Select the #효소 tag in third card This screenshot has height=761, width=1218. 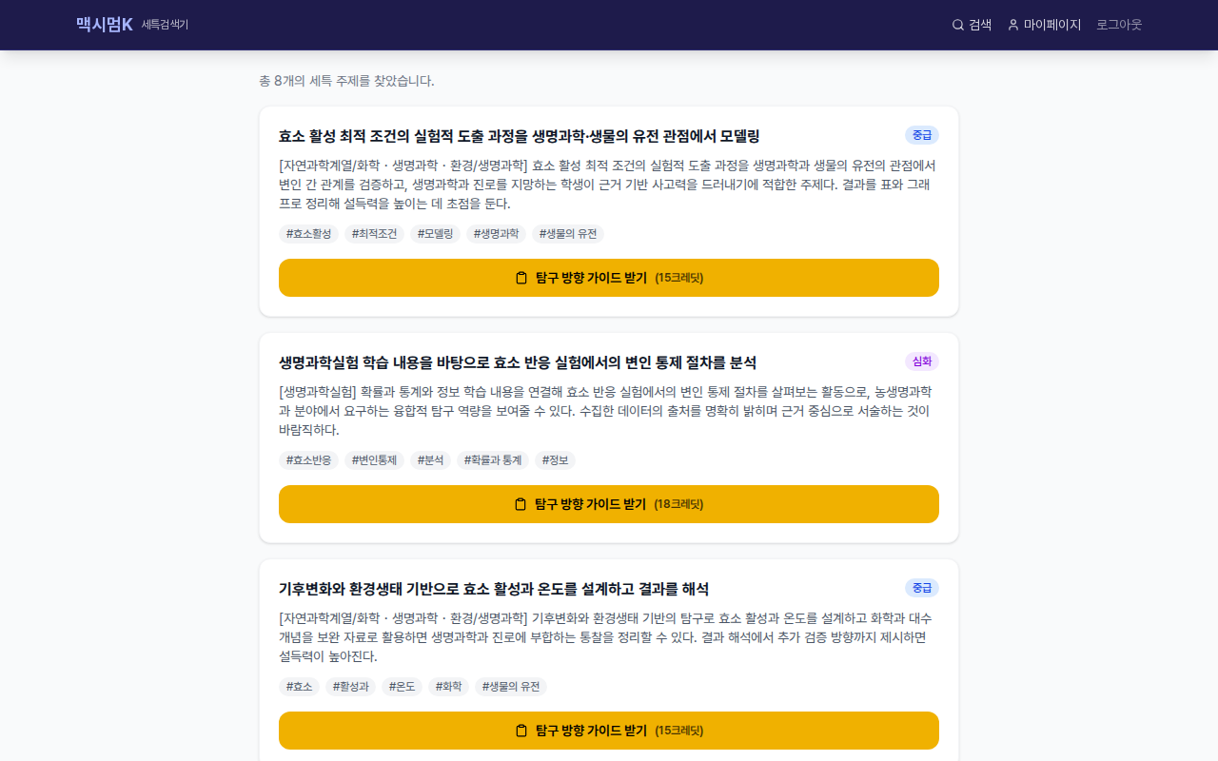300,687
